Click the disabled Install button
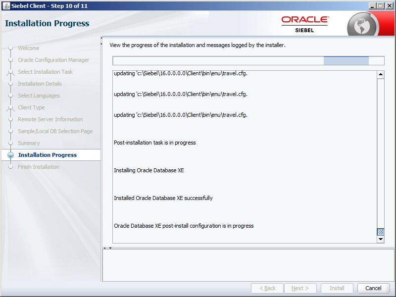The width and height of the screenshot is (396, 297). coord(337,288)
